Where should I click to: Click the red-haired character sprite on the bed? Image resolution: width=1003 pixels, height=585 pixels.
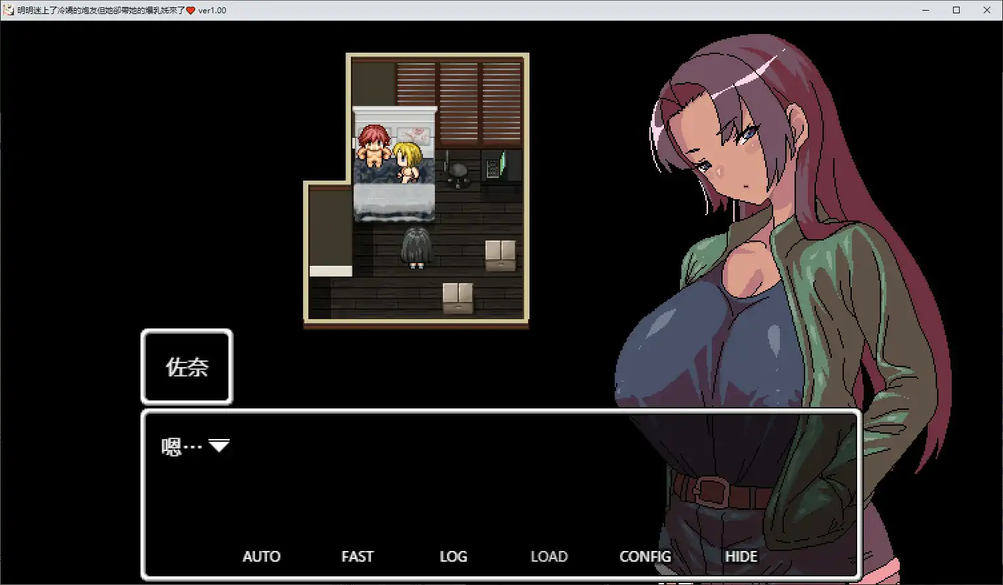(x=373, y=147)
